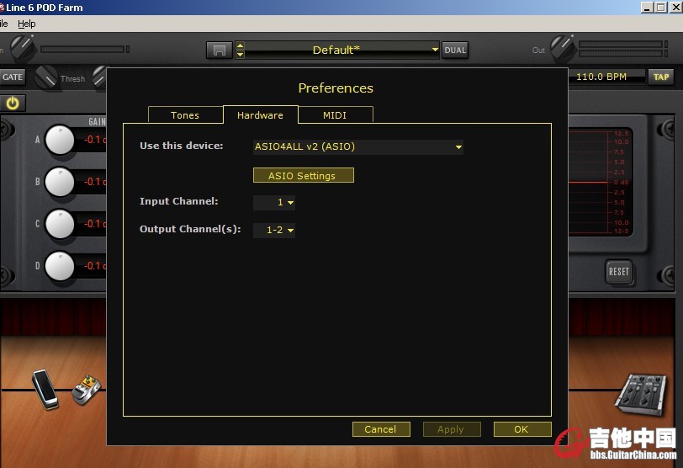Click preset step-up arrow beside Default
The width and height of the screenshot is (683, 468).
[x=240, y=45]
